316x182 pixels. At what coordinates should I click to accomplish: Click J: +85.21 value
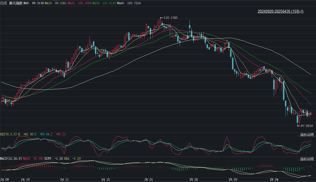(x=58, y=134)
